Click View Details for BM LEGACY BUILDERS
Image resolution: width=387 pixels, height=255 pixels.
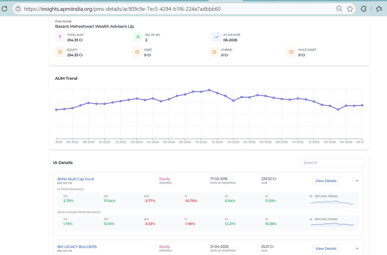tap(326, 249)
